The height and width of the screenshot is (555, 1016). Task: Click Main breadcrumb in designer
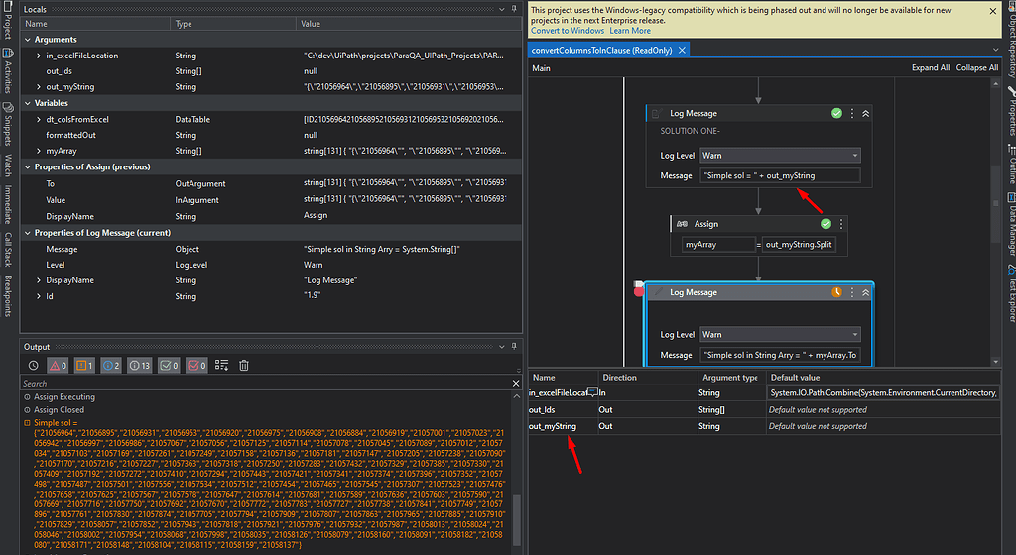pos(541,68)
